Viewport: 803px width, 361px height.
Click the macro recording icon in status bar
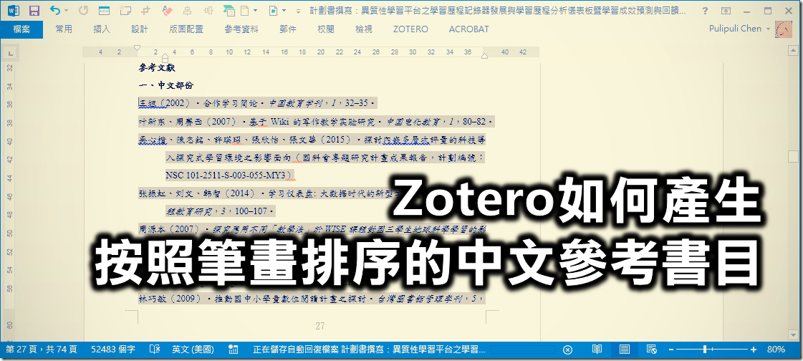[233, 350]
